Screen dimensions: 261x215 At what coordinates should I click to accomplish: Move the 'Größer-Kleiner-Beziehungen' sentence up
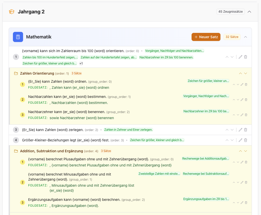227,140
